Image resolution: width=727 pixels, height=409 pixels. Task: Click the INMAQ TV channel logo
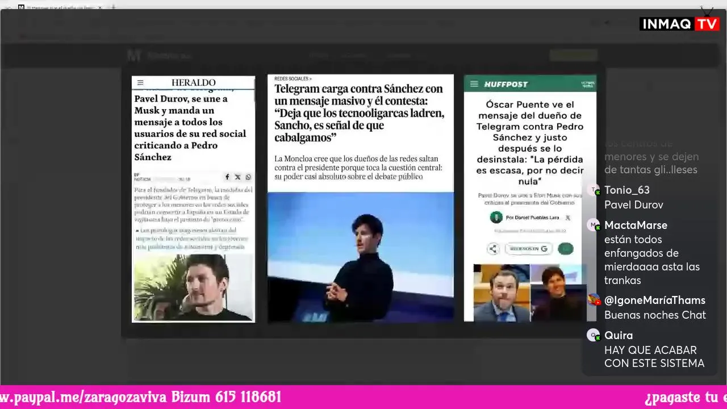[679, 24]
